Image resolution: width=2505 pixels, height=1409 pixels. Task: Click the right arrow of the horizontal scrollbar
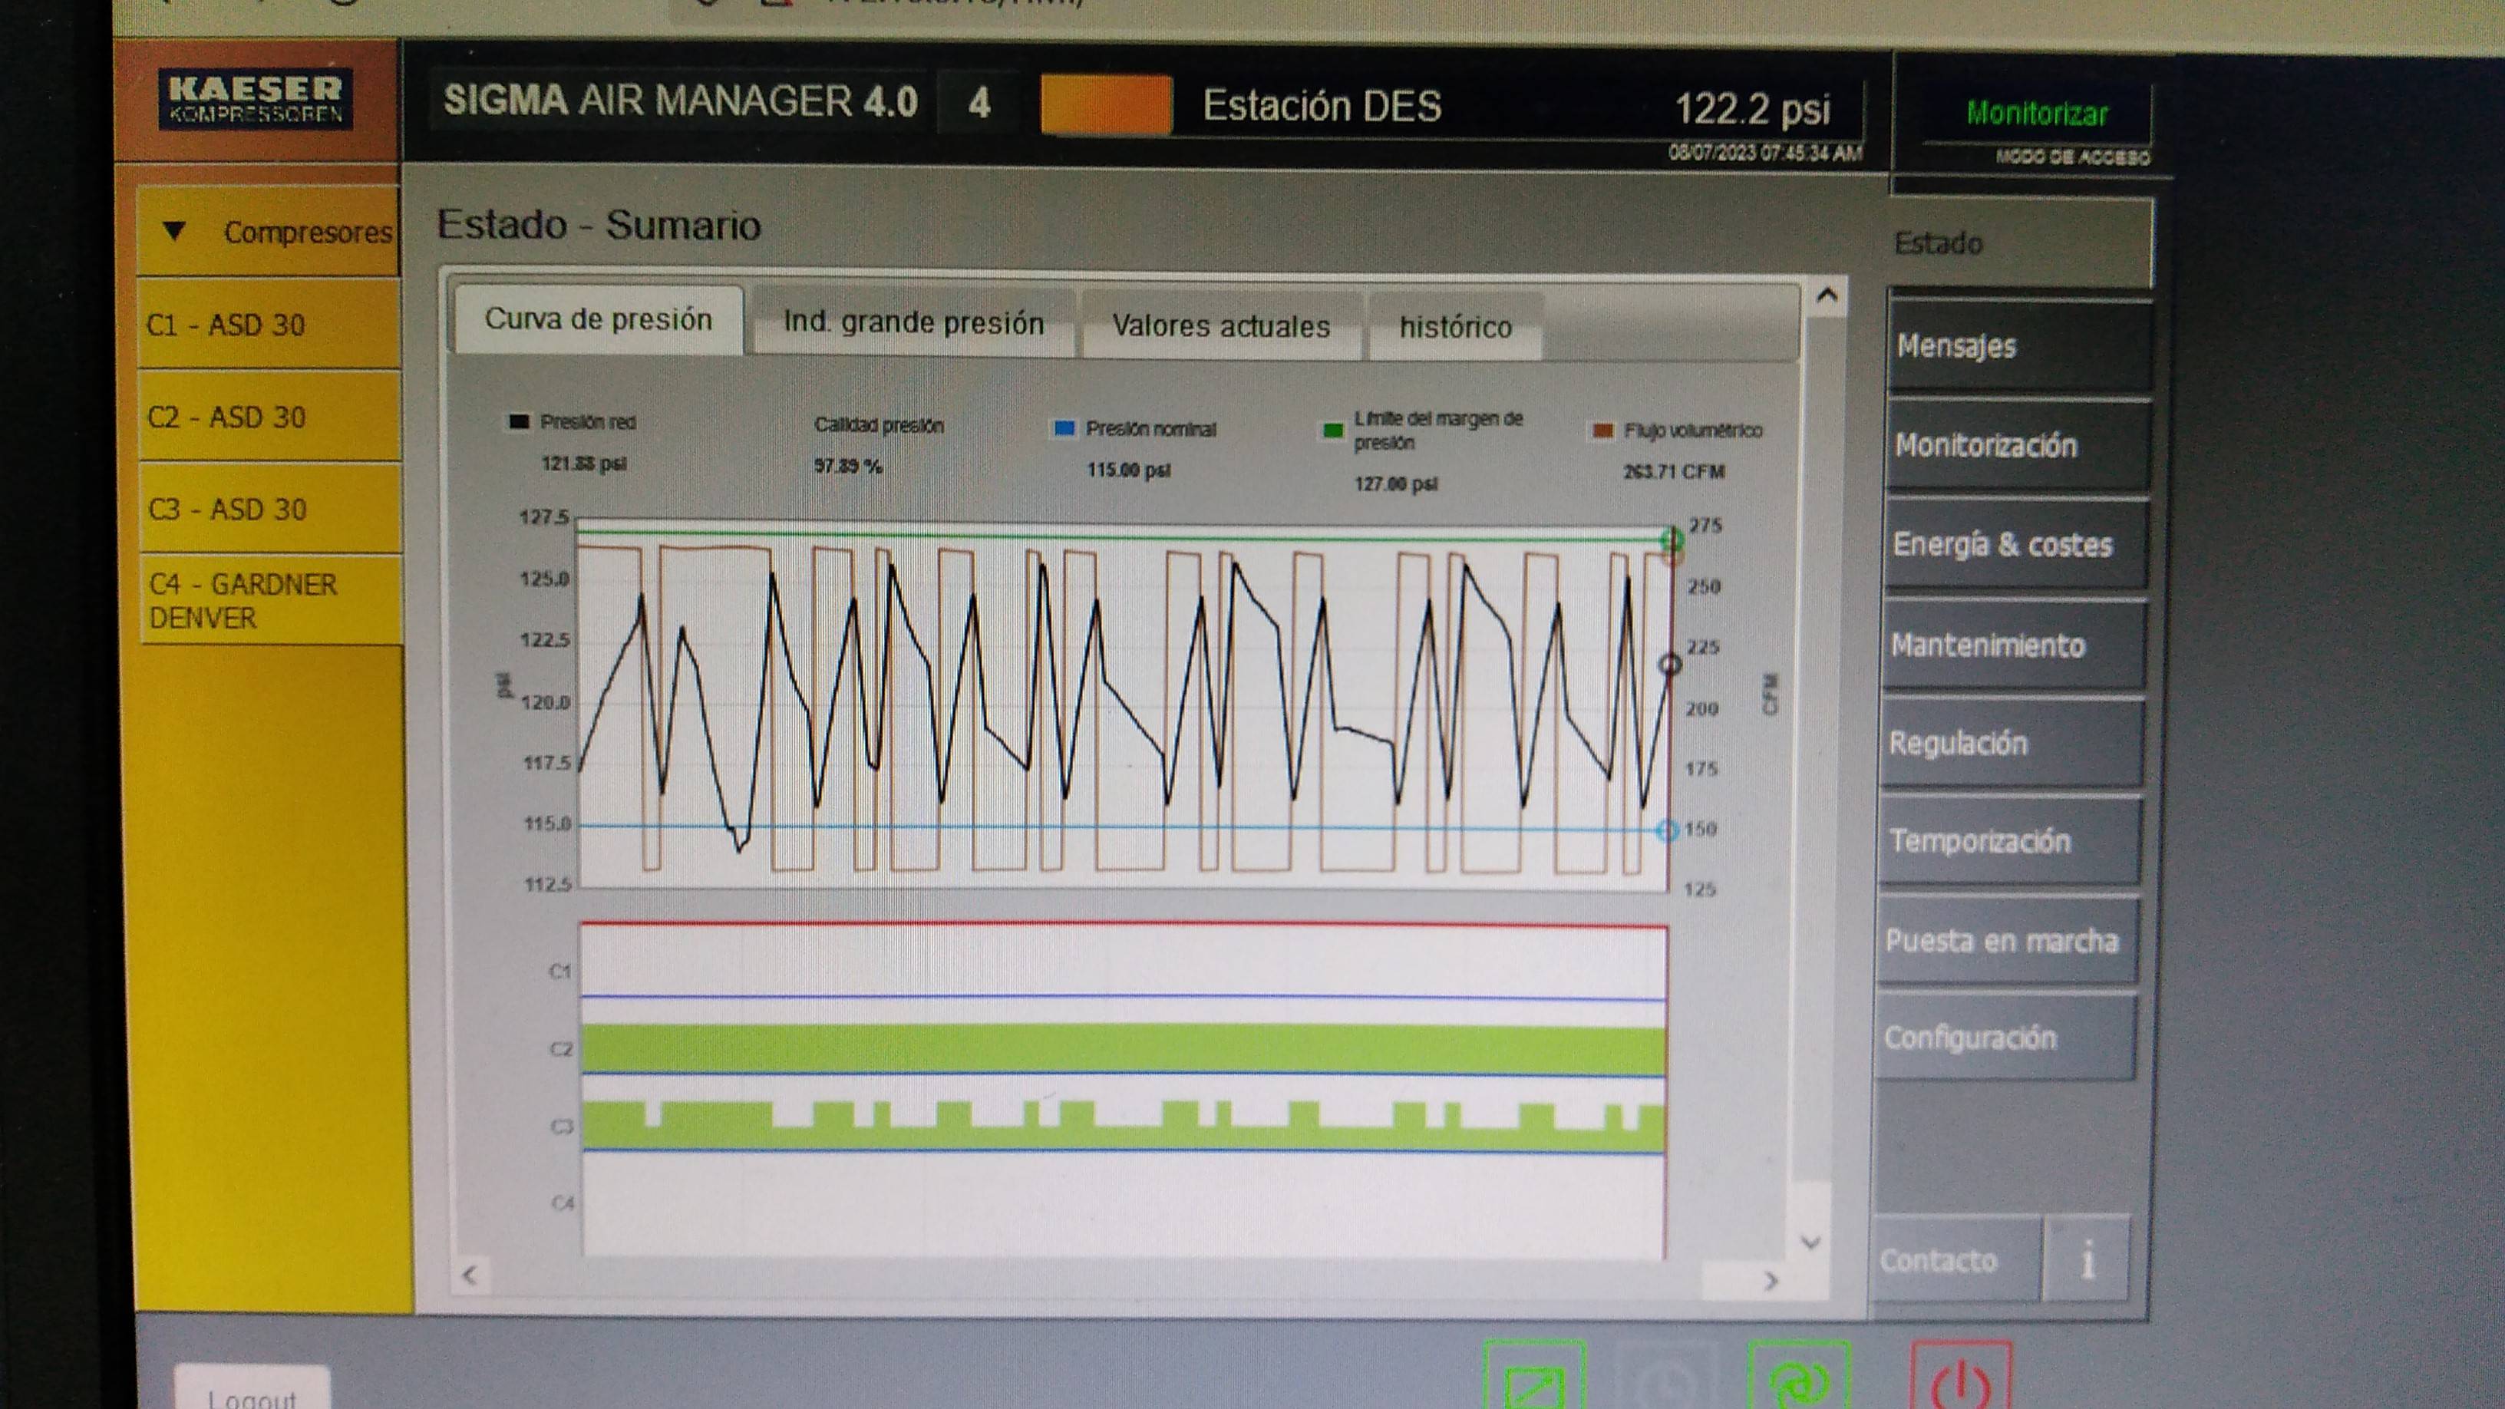coord(1771,1281)
